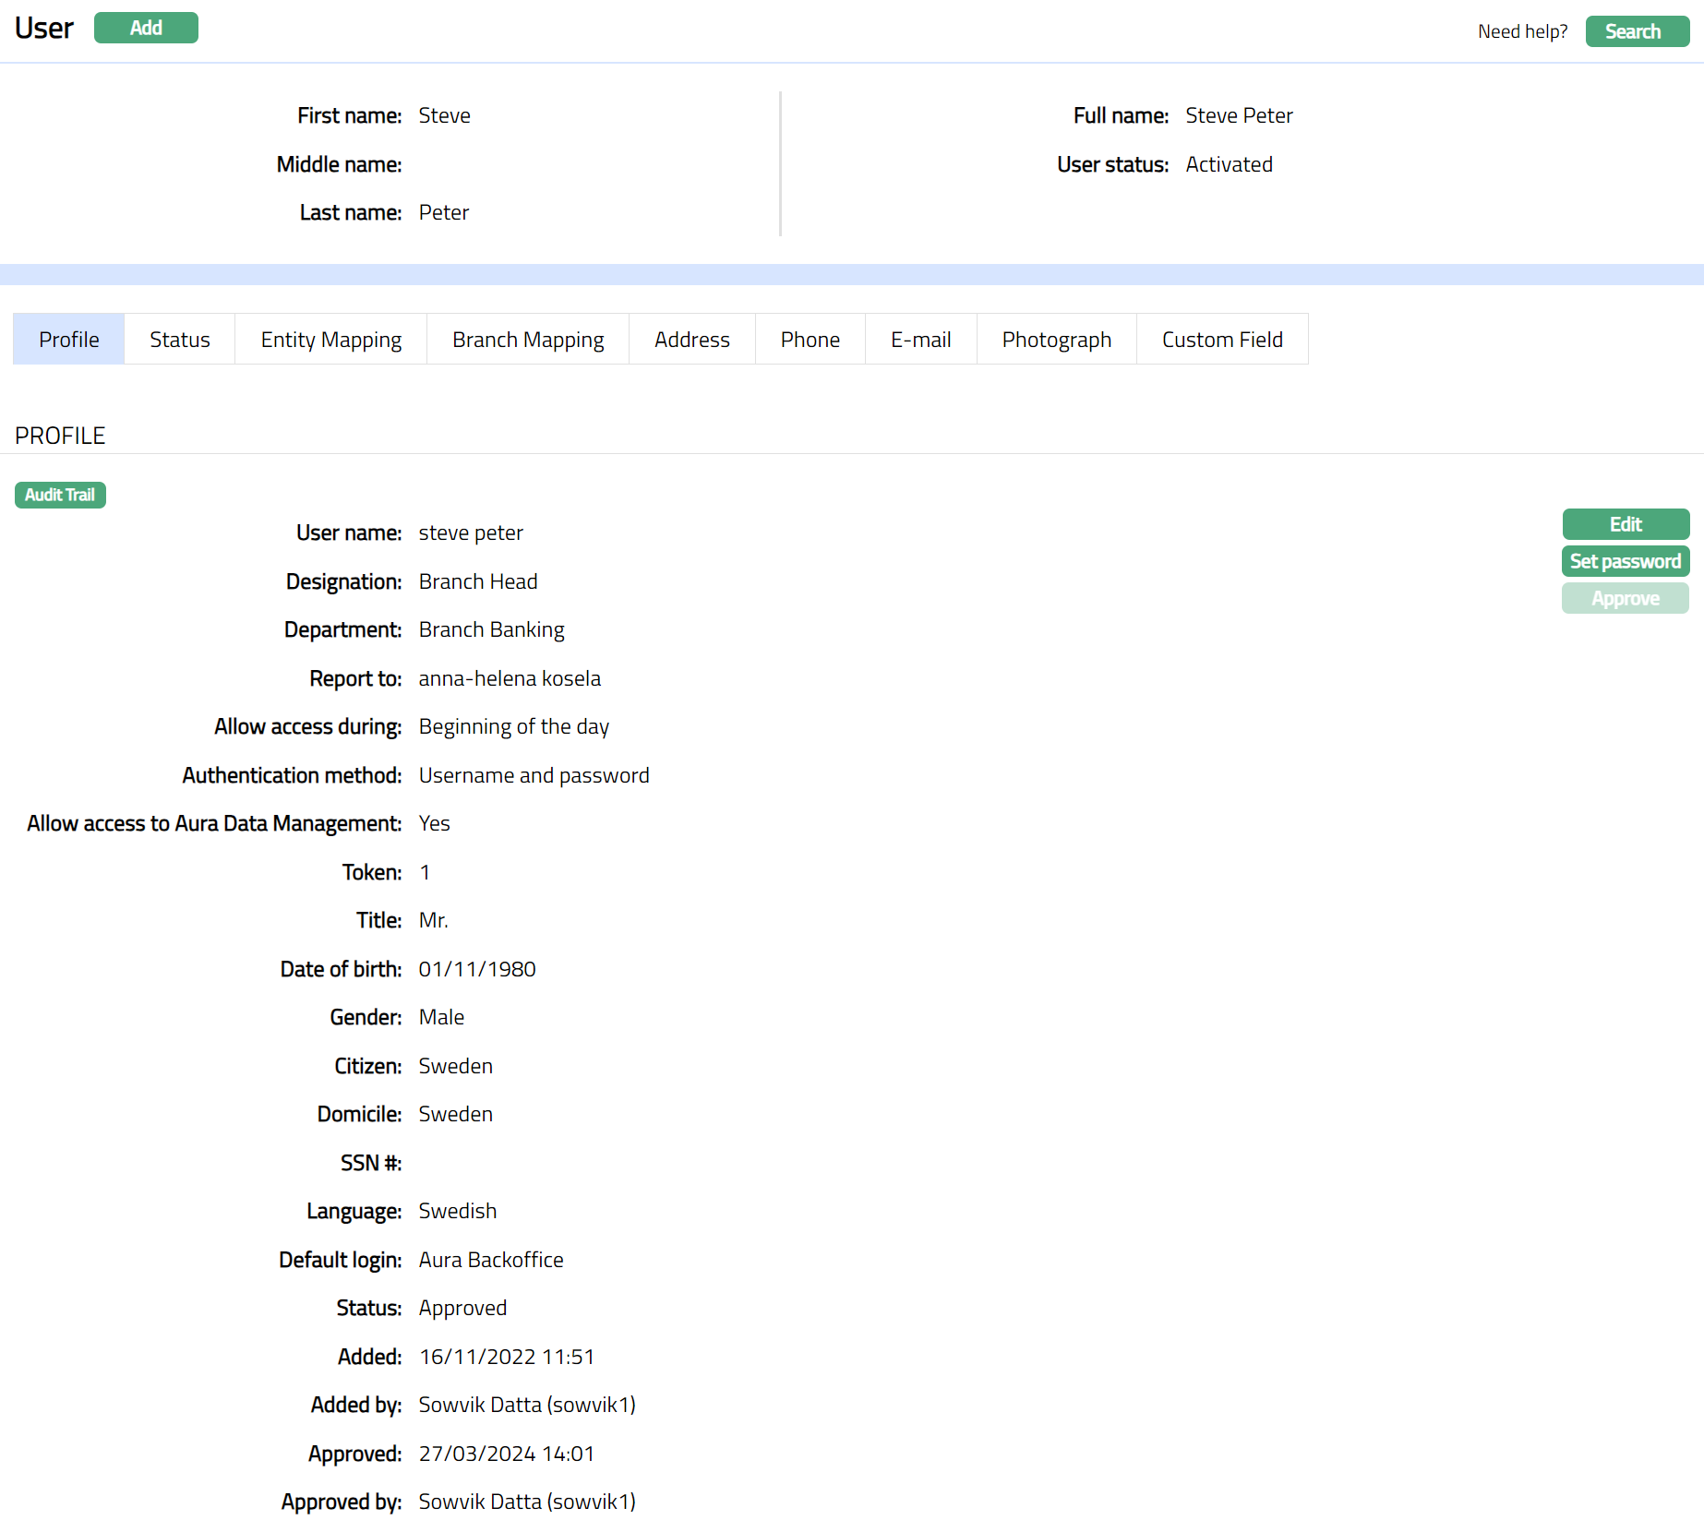Go to the Branch Mapping tab

[x=528, y=340]
